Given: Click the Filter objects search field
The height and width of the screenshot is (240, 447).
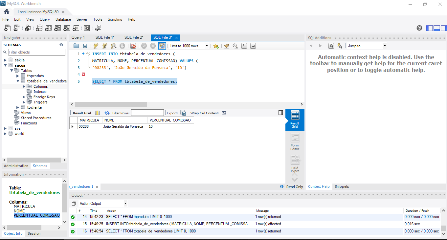Looking at the screenshot, I should pos(37,52).
